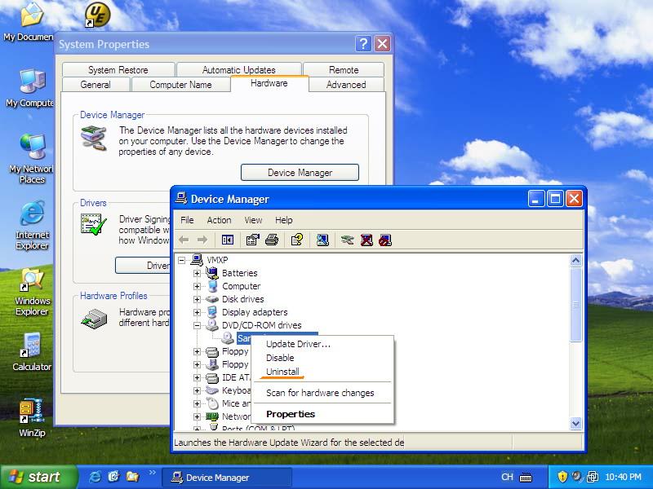Click the CH language indicator
Screen dimensions: 653x489
(x=507, y=477)
